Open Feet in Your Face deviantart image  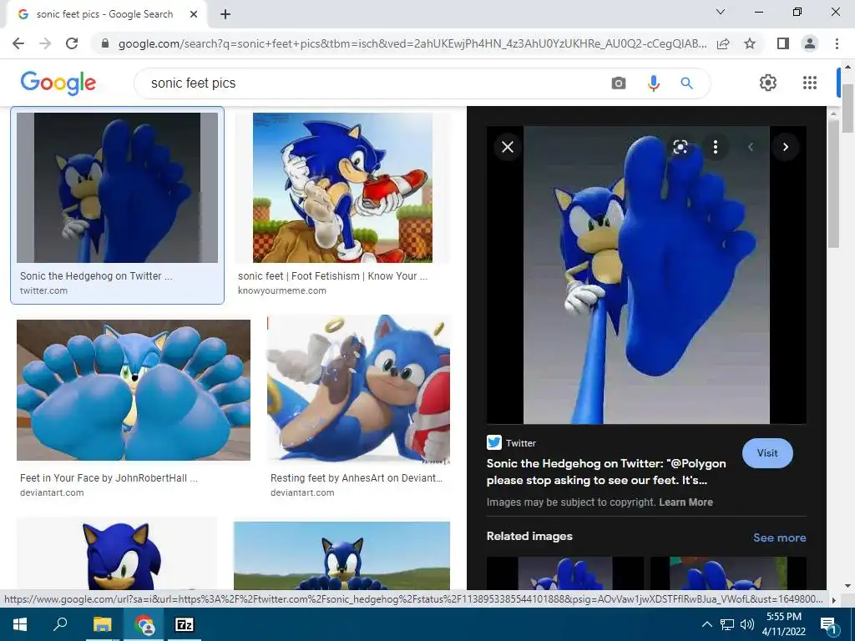tap(134, 390)
